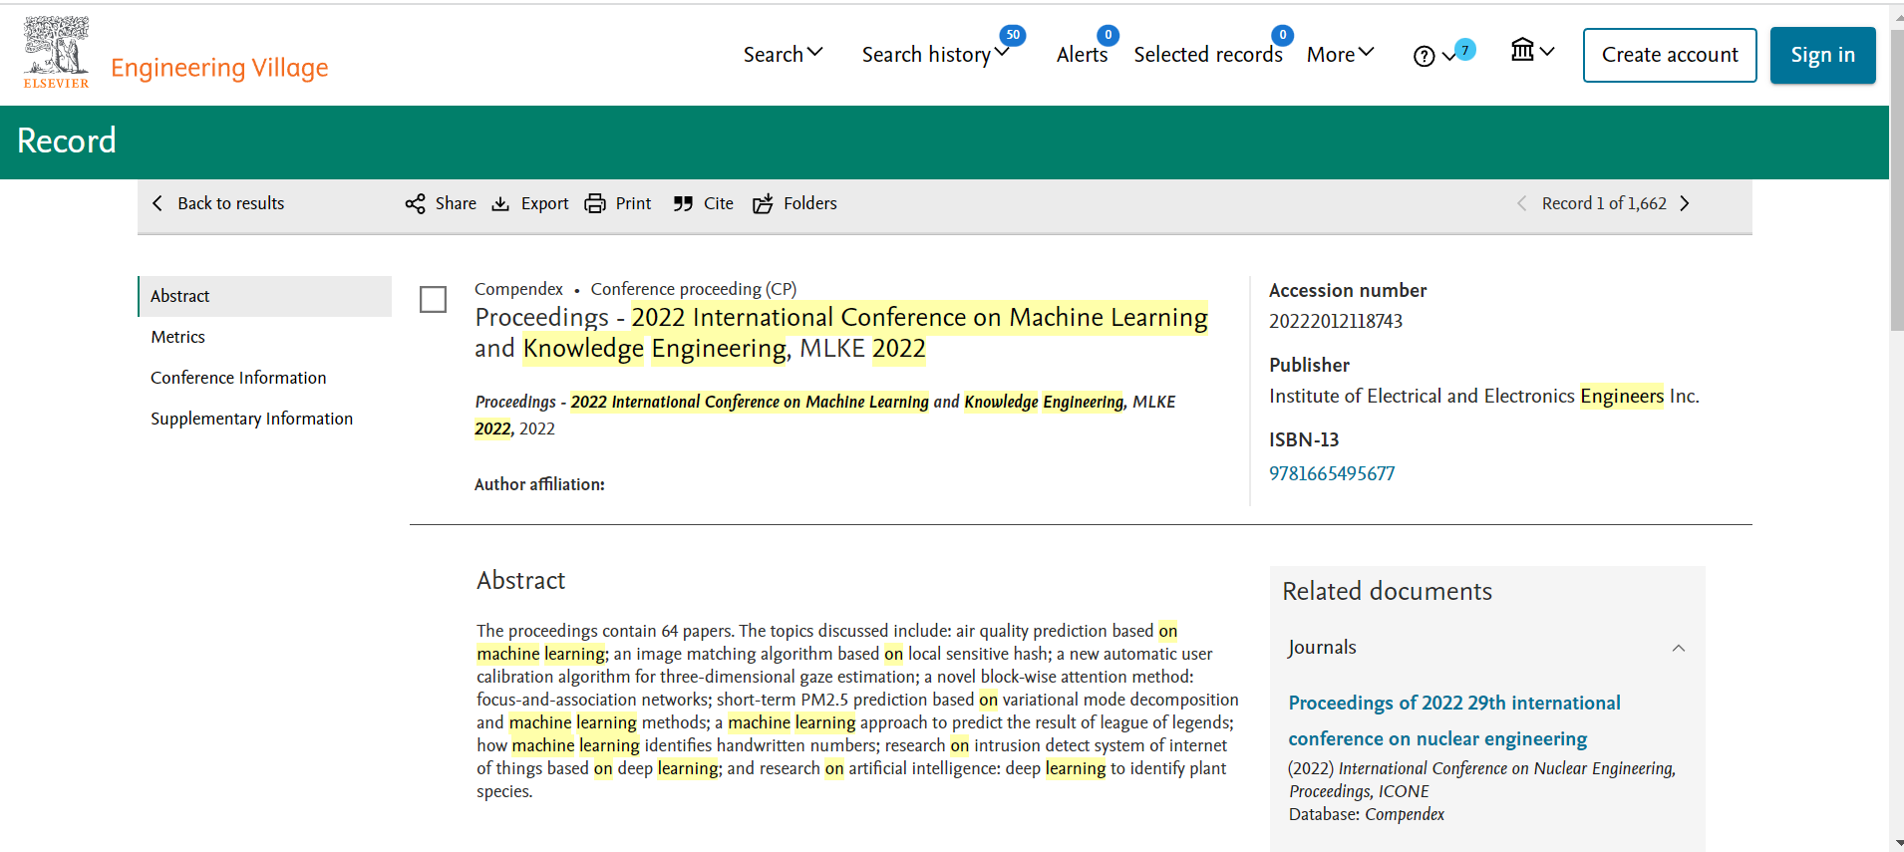
Task: Click 'Conference proceeding (CP)' text
Action: pyautogui.click(x=694, y=289)
